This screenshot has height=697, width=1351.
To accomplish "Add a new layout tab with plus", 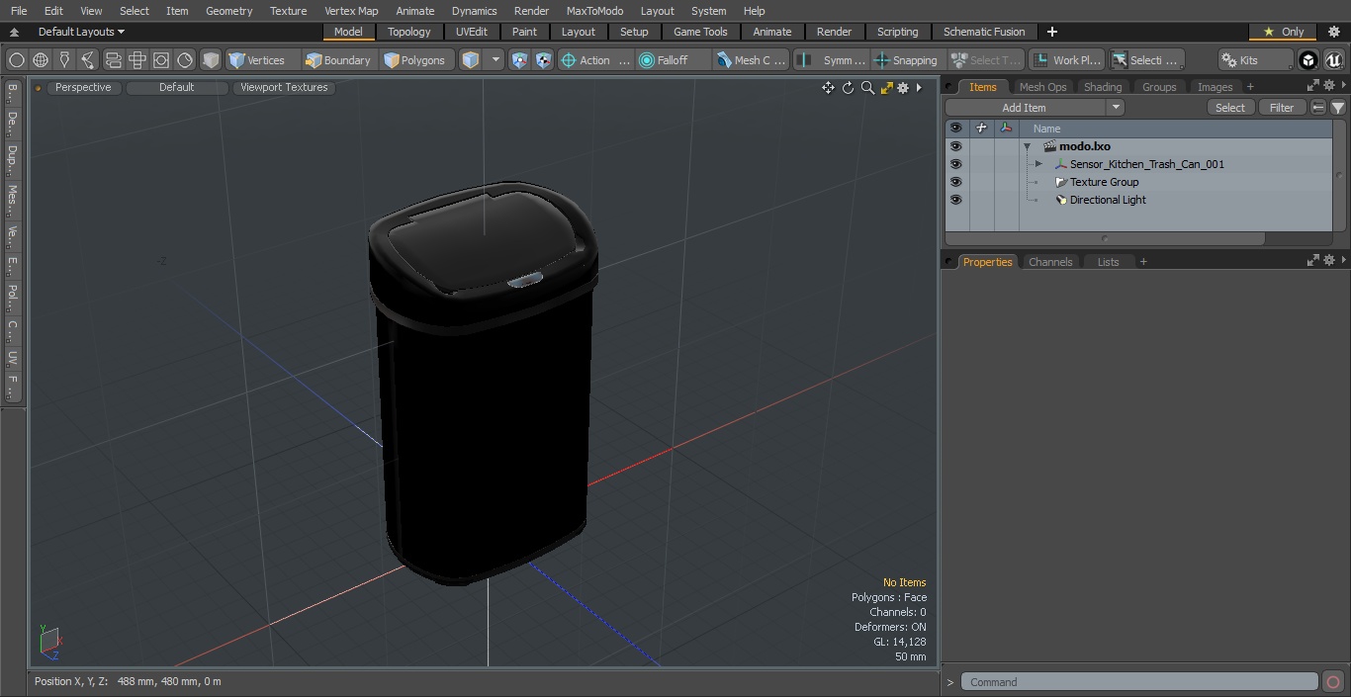I will [x=1051, y=32].
